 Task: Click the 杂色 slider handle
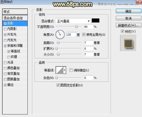pos(56,78)
